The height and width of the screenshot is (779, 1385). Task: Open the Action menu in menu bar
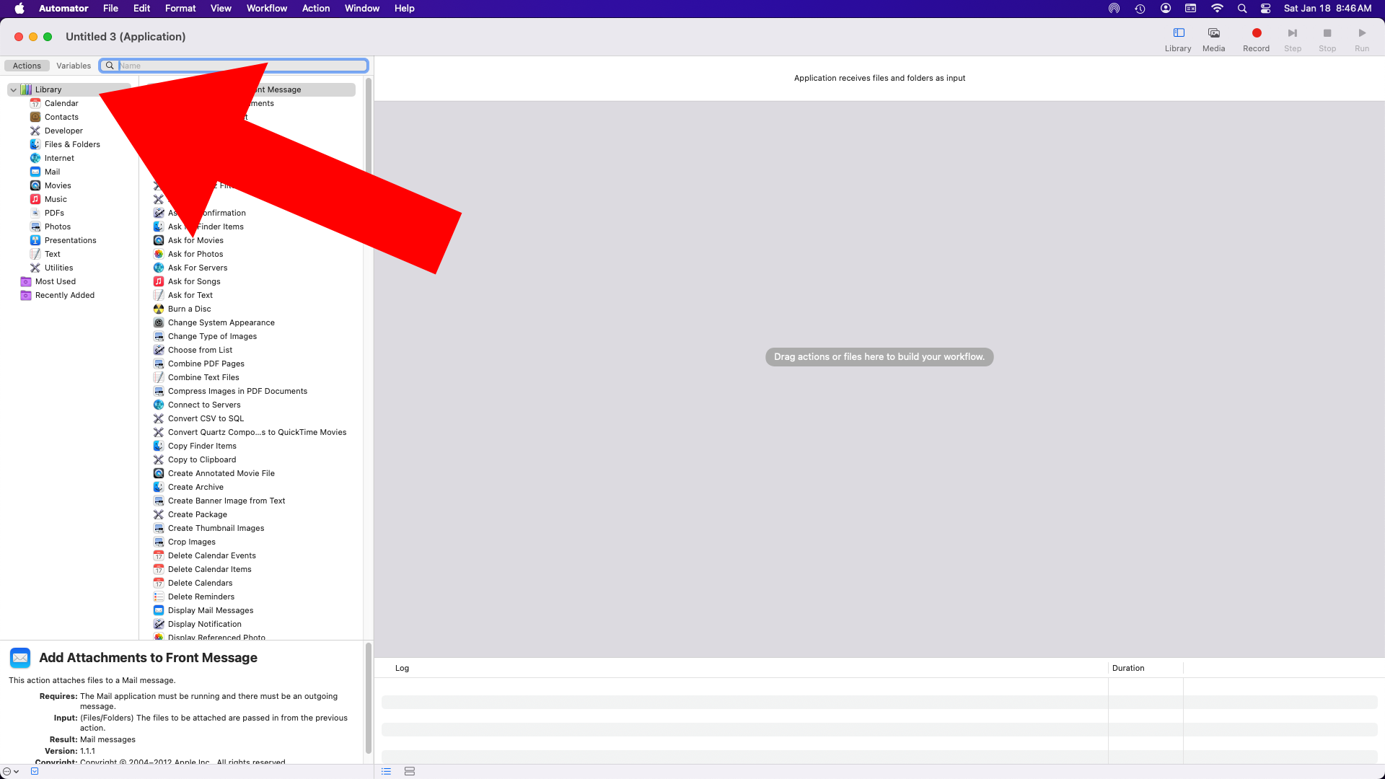pyautogui.click(x=315, y=9)
